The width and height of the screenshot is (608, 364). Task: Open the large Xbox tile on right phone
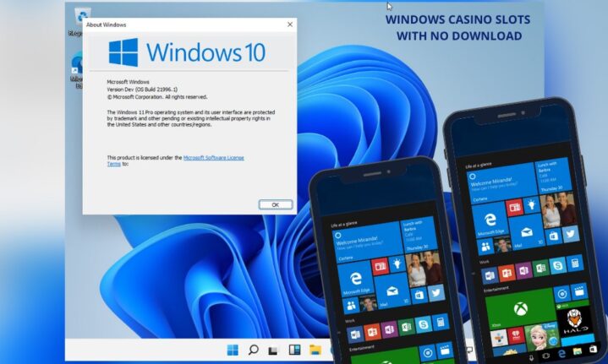[x=521, y=308]
